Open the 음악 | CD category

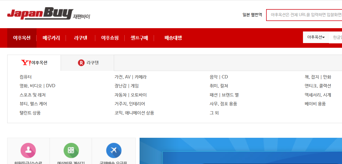point(219,77)
